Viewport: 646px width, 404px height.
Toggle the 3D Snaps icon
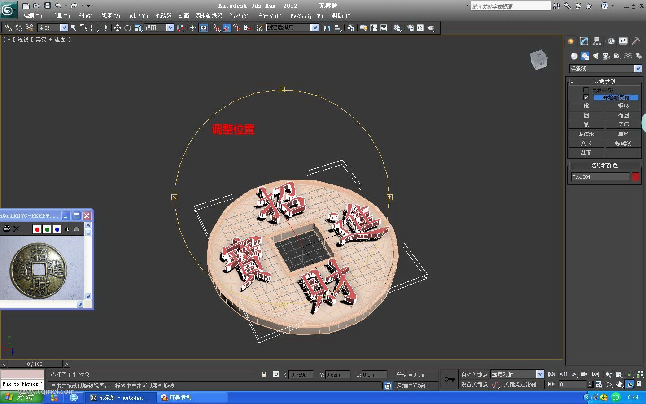(x=216, y=28)
